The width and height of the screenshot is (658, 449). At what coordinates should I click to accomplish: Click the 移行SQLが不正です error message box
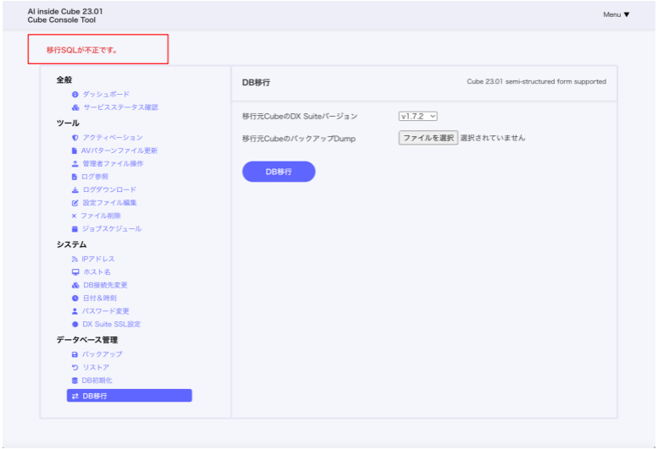click(98, 50)
